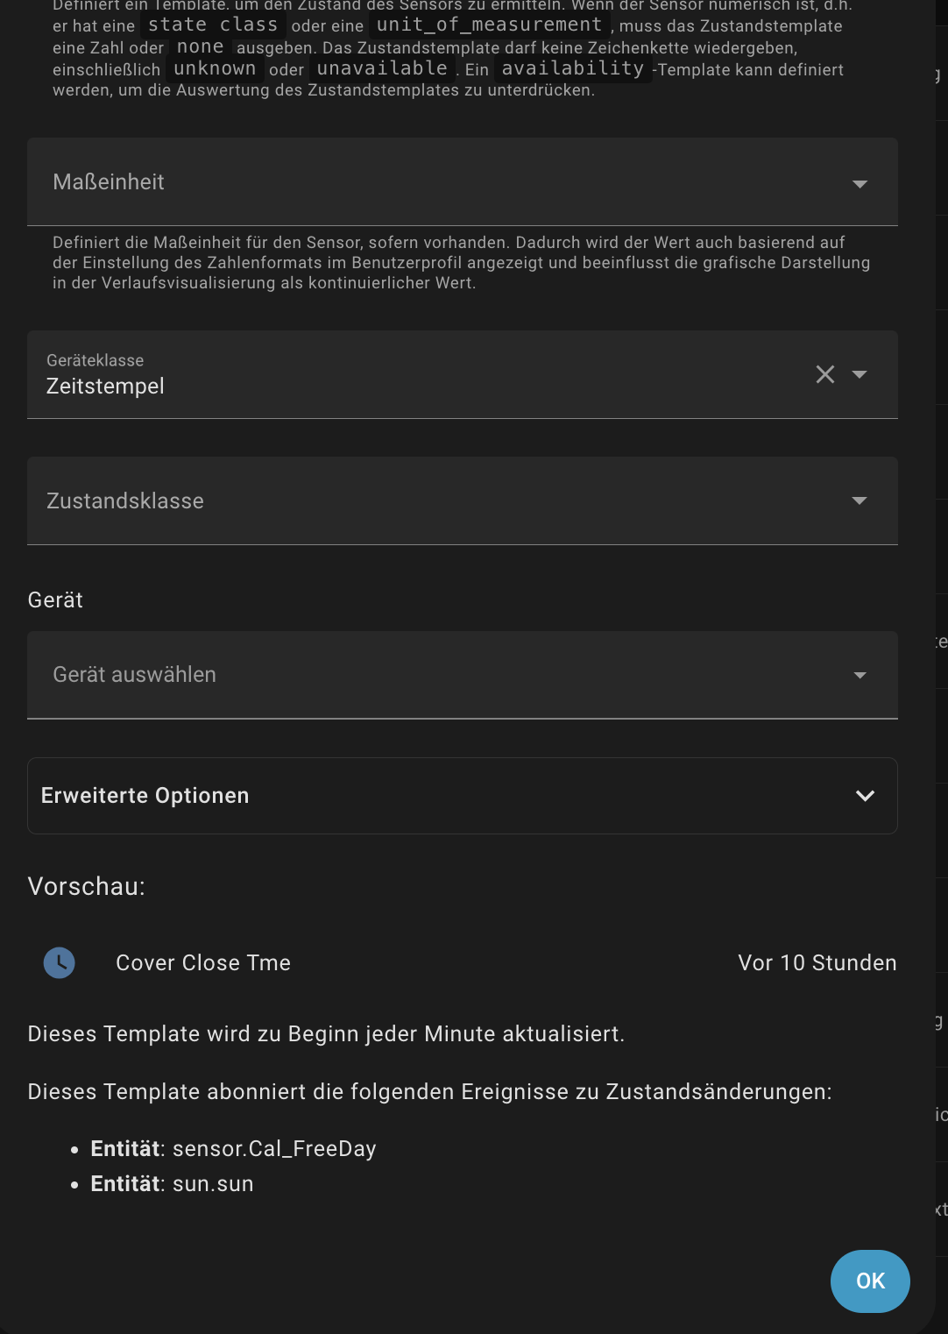Click the Vor 10 Stunden state value
Viewport: 948px width, 1334px height.
click(817, 962)
